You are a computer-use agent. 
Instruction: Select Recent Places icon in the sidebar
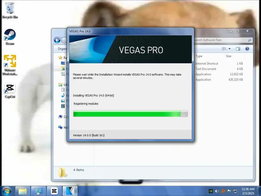(x=63, y=74)
